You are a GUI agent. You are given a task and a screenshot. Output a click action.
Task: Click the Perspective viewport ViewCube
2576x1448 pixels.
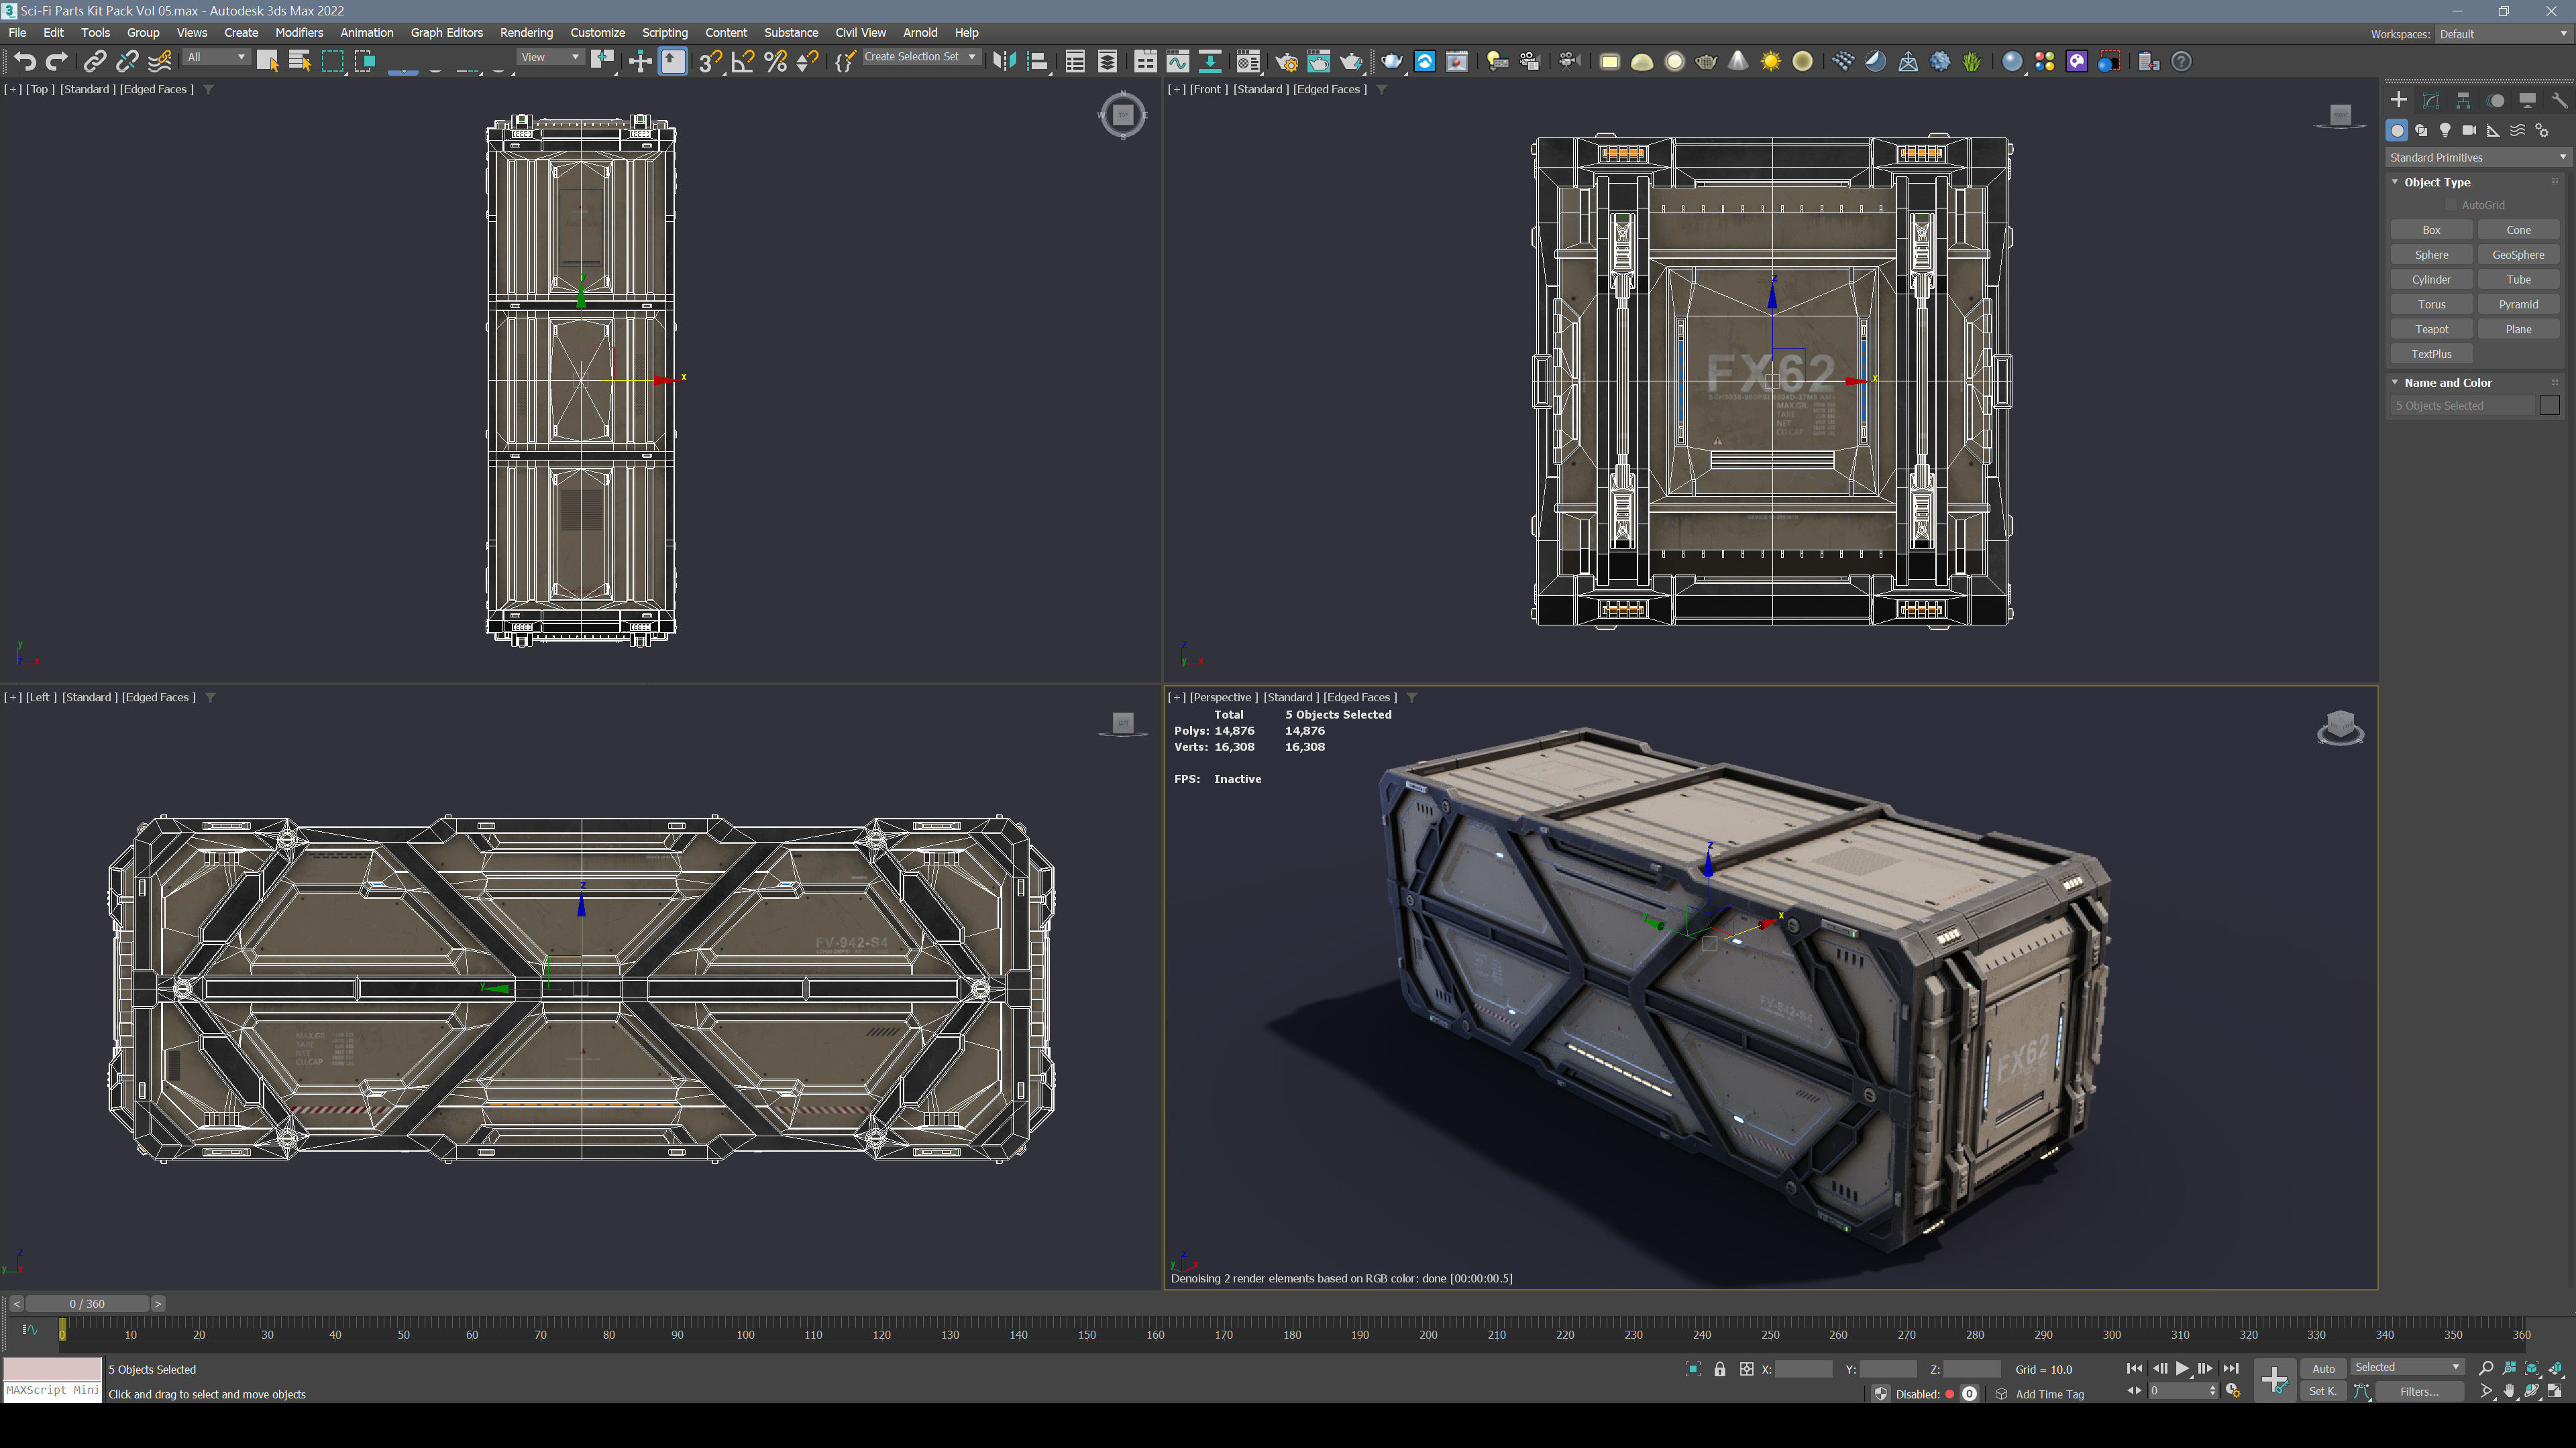click(x=2340, y=727)
